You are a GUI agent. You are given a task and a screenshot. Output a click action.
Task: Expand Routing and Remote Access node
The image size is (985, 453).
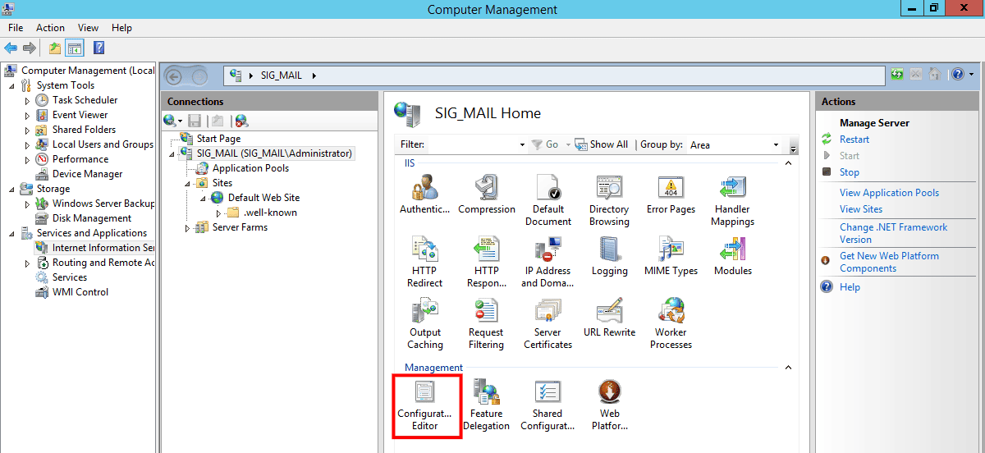pyautogui.click(x=27, y=263)
